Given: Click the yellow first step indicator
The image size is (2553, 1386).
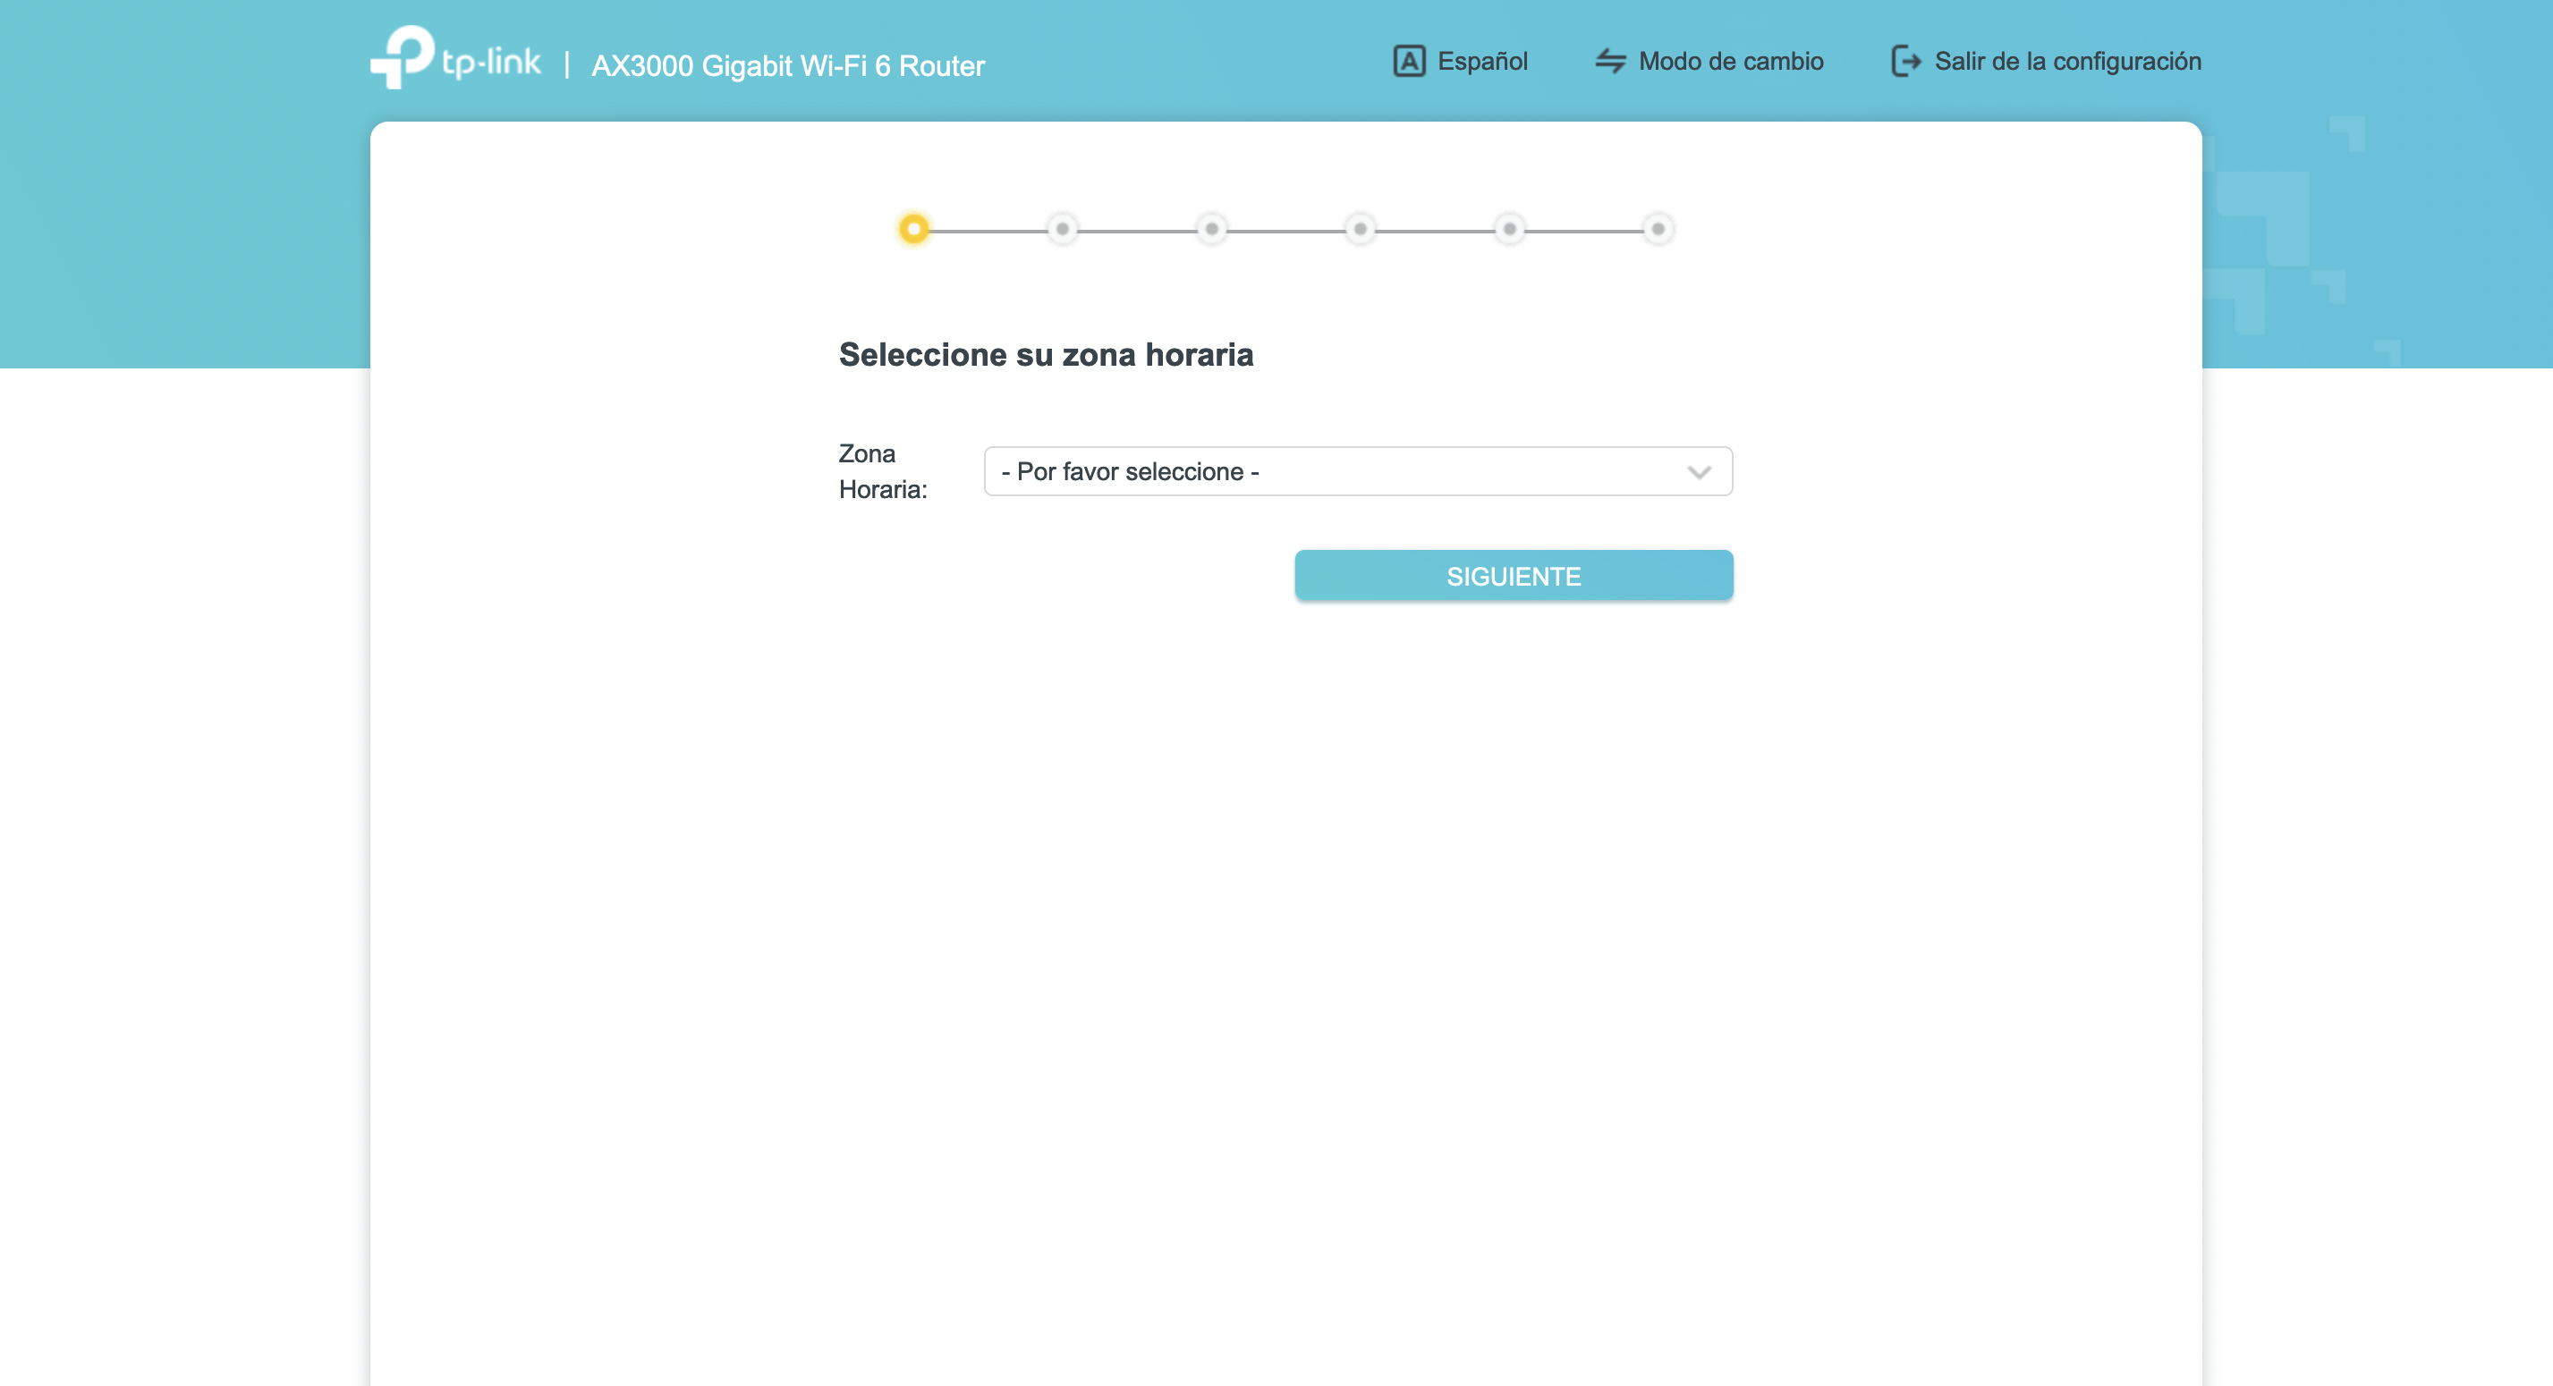Looking at the screenshot, I should tap(914, 229).
